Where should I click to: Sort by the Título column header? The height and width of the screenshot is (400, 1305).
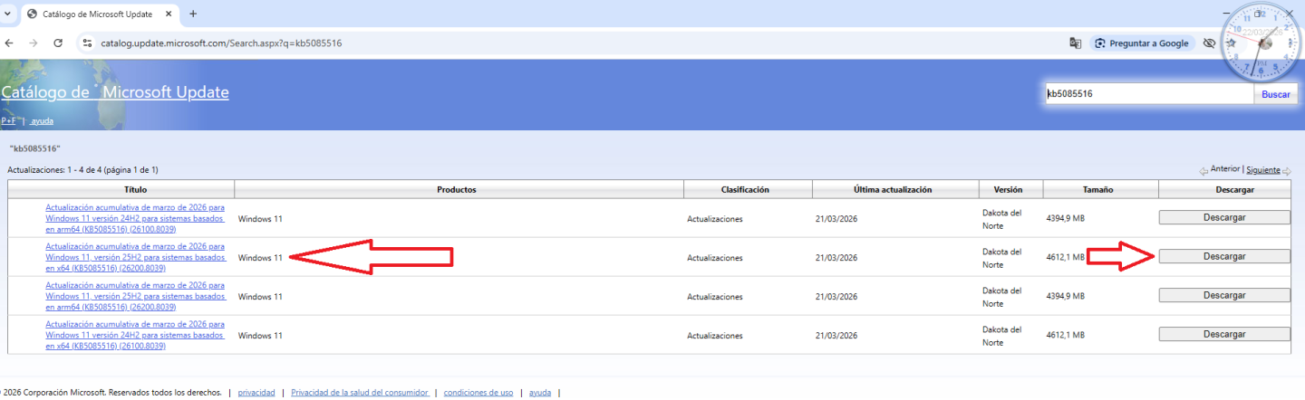click(121, 189)
